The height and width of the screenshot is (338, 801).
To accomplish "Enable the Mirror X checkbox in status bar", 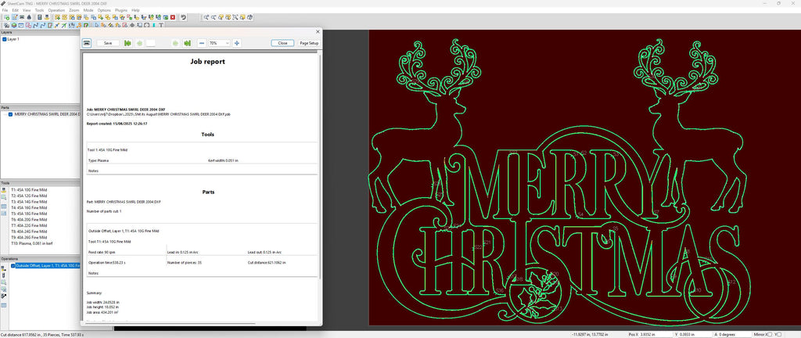I will pos(770,334).
